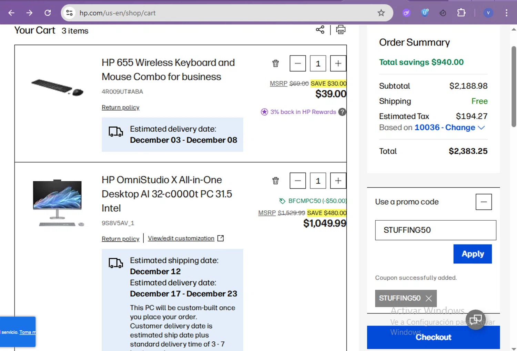Image resolution: width=517 pixels, height=351 pixels.
Task: Click the '3 items' cart count
Action: pos(75,31)
